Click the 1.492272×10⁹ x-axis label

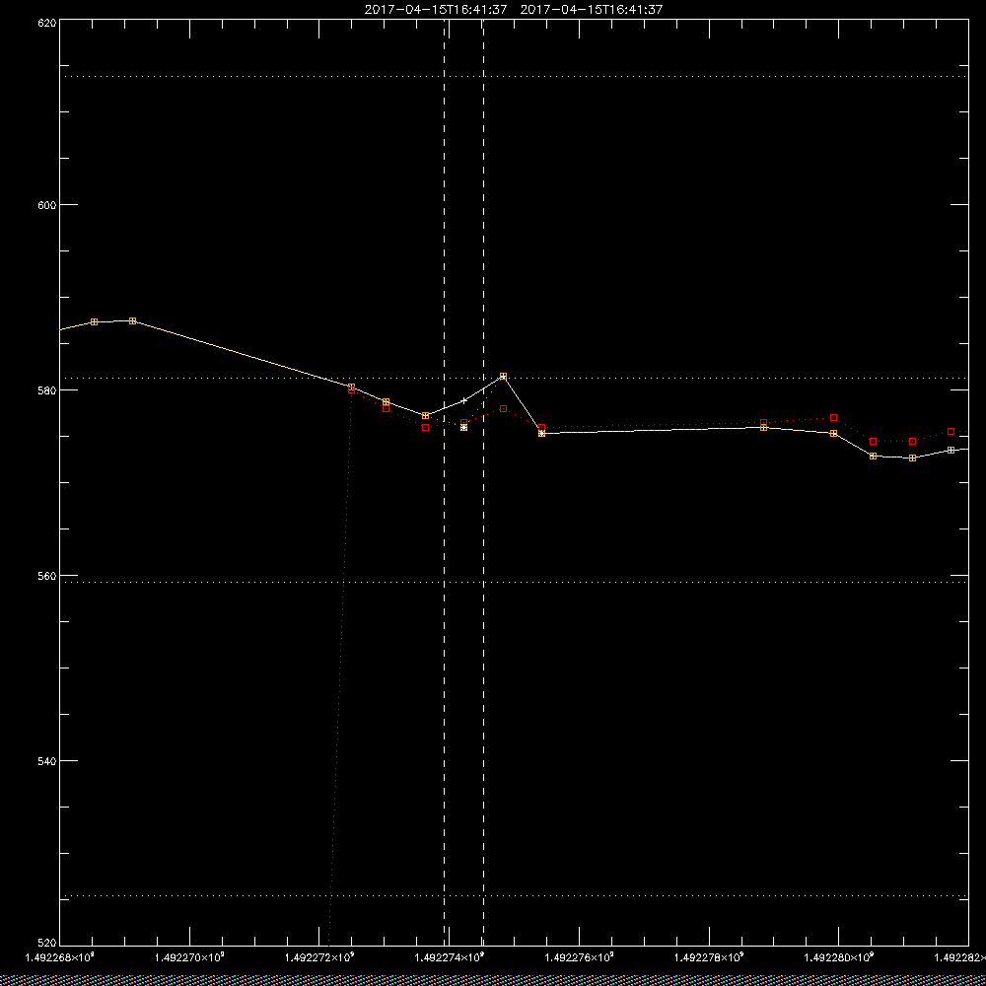coord(319,956)
